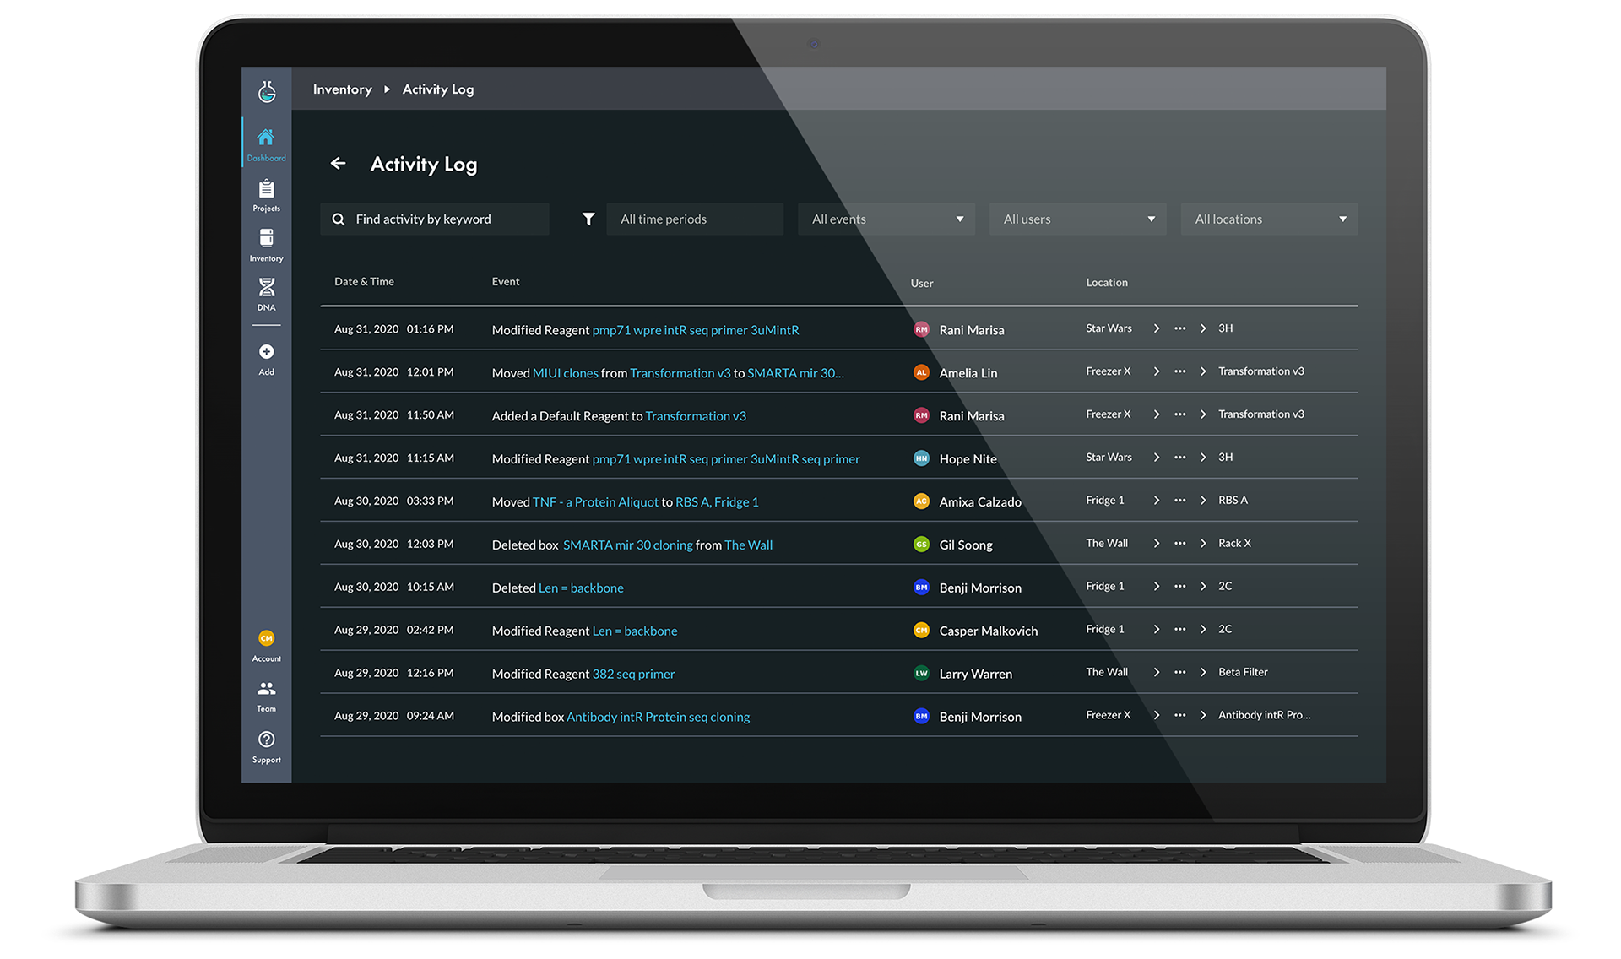The width and height of the screenshot is (1621, 959).
Task: Open the Team people icon
Action: (266, 689)
